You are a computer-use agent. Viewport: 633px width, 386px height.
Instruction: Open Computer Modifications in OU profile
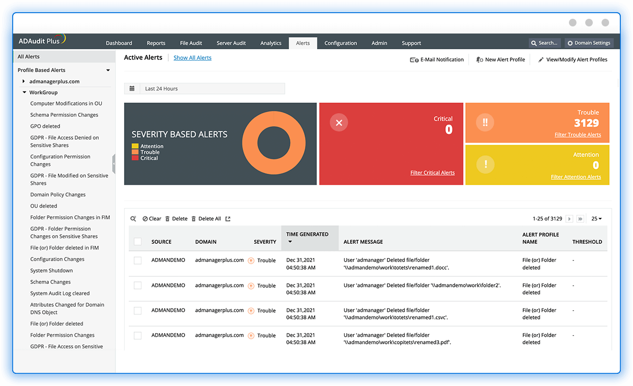point(66,104)
